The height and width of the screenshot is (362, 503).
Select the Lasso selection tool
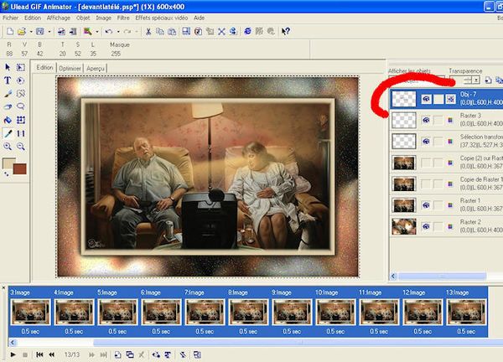(x=21, y=106)
